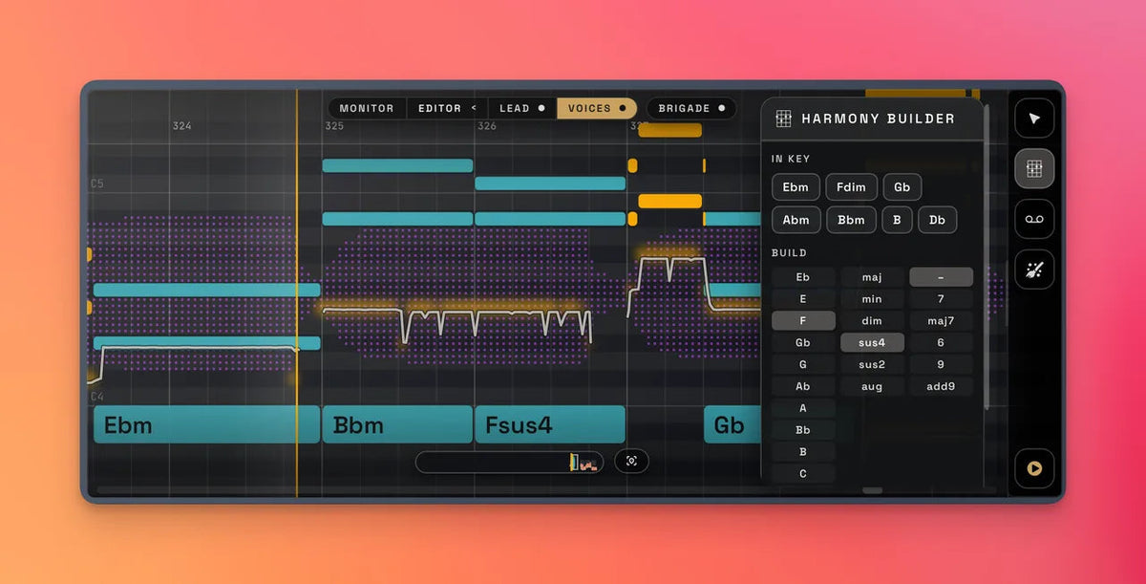Click bar 324 on the ruler

tap(181, 126)
